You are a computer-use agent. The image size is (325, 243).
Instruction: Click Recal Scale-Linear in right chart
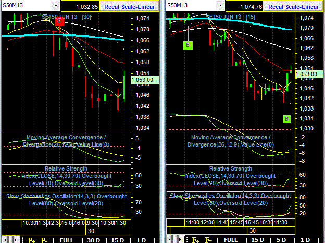pyautogui.click(x=294, y=7)
